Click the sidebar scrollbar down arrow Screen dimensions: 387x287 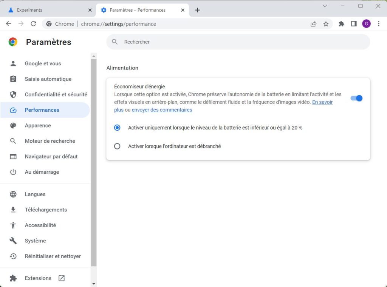click(94, 284)
